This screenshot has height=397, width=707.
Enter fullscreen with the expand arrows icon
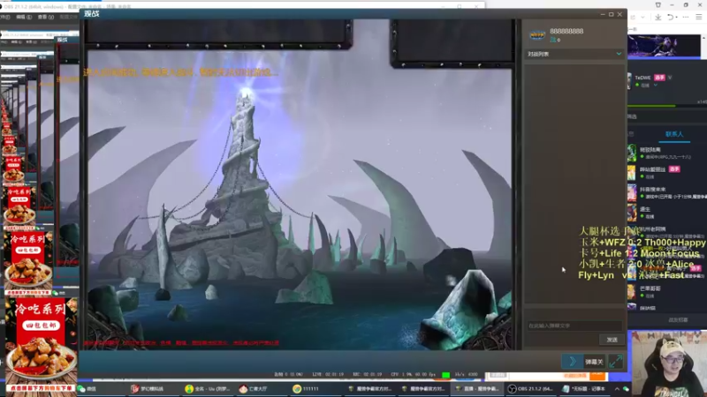click(615, 361)
